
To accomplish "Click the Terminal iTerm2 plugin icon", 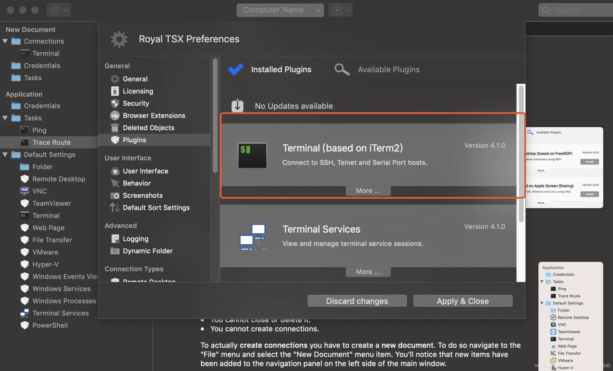I will click(252, 156).
